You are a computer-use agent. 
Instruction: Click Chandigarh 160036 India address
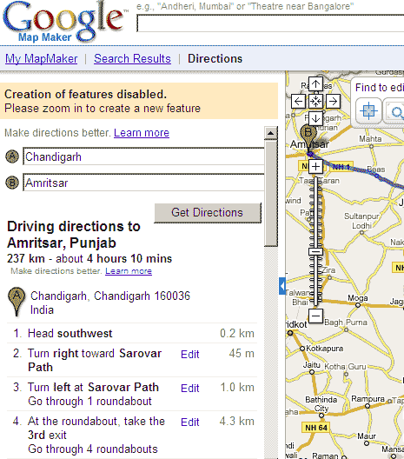click(110, 303)
